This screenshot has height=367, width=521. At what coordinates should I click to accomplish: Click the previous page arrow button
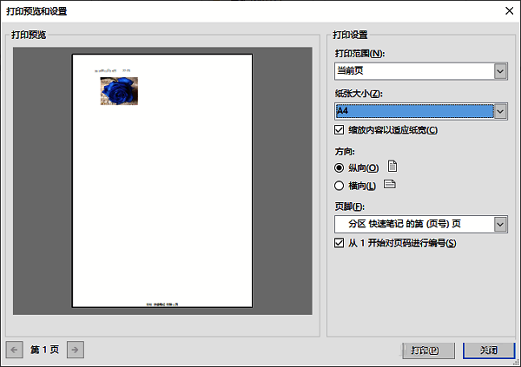point(15,350)
